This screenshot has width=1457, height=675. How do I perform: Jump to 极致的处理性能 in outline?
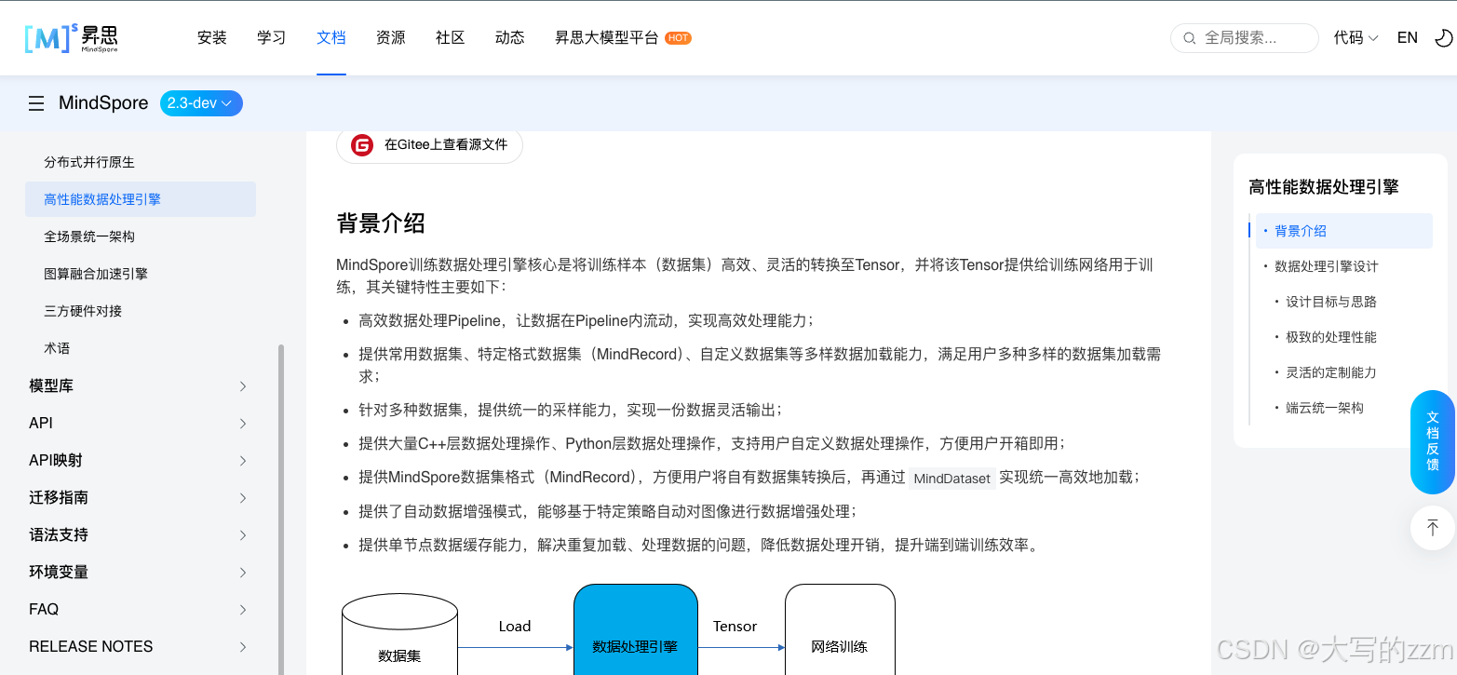point(1331,337)
